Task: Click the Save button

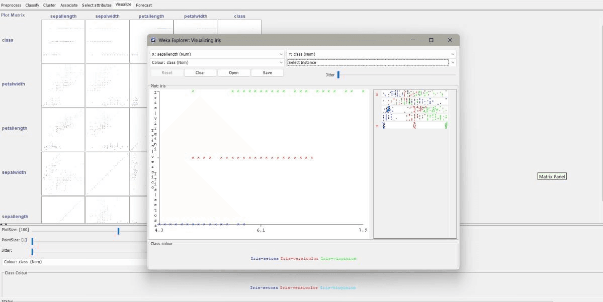Action: [x=267, y=73]
